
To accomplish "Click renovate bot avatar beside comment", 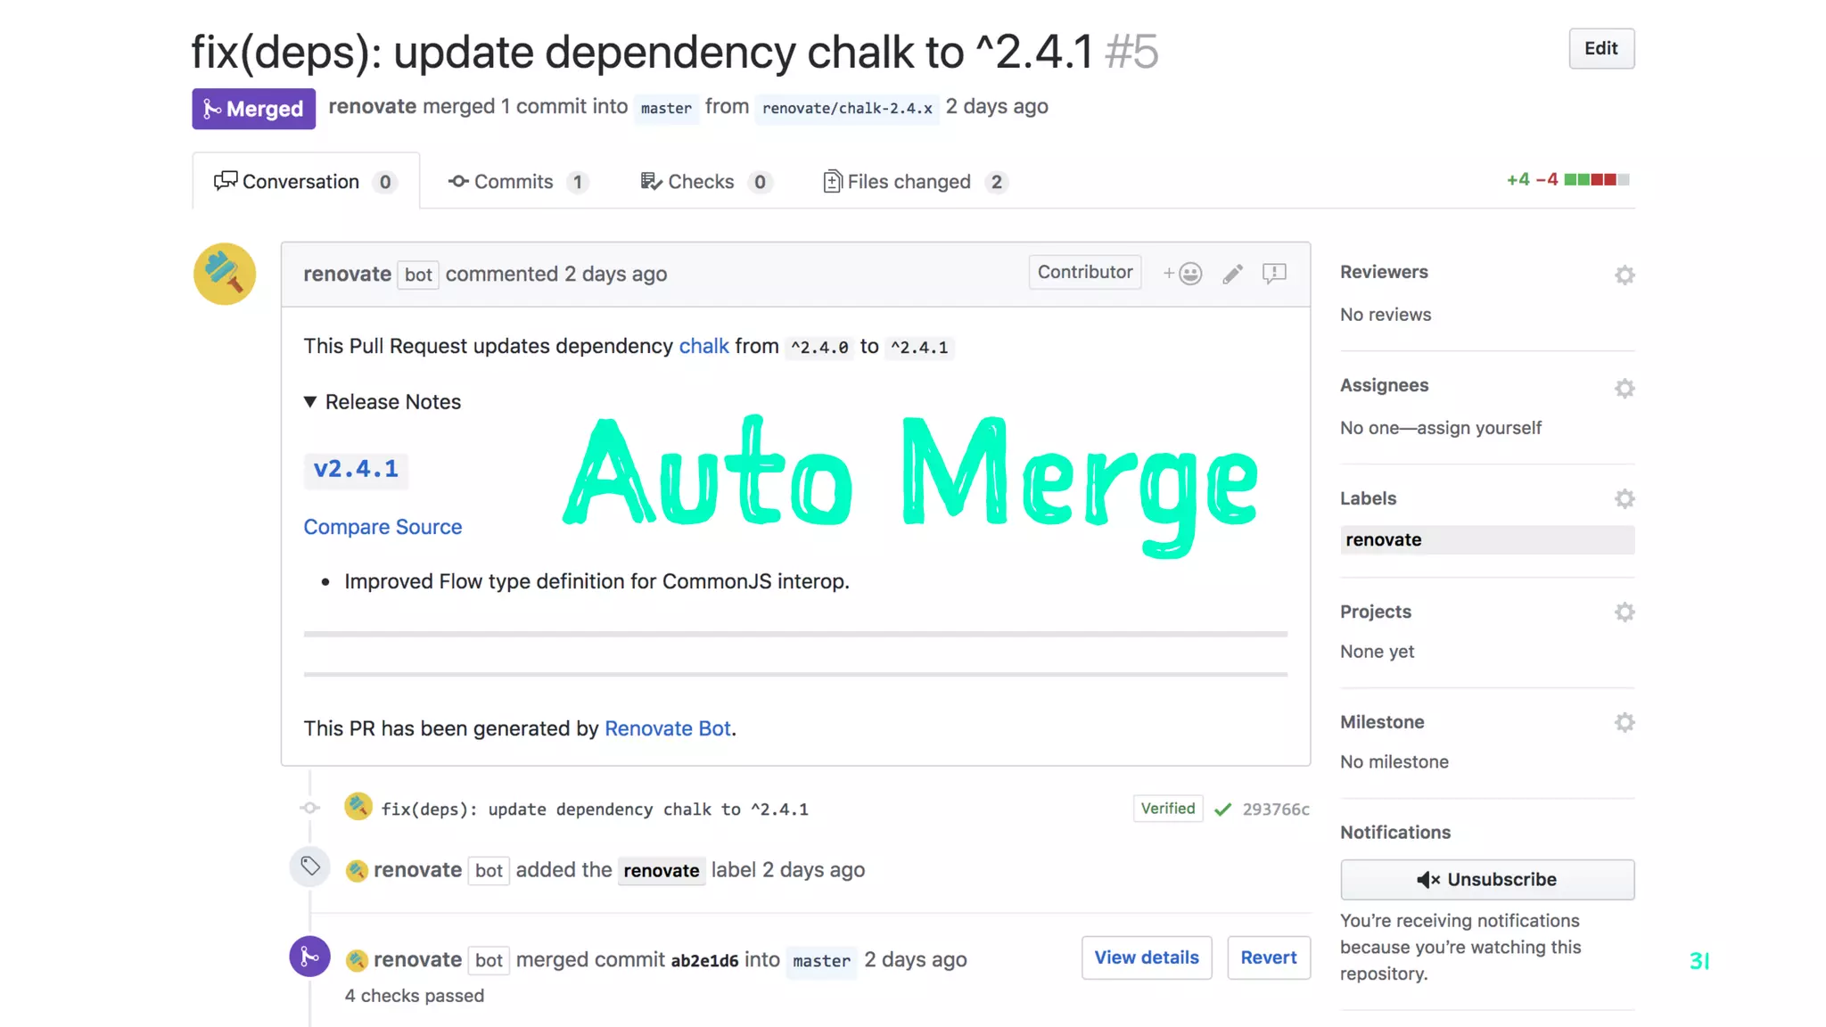I will [225, 274].
